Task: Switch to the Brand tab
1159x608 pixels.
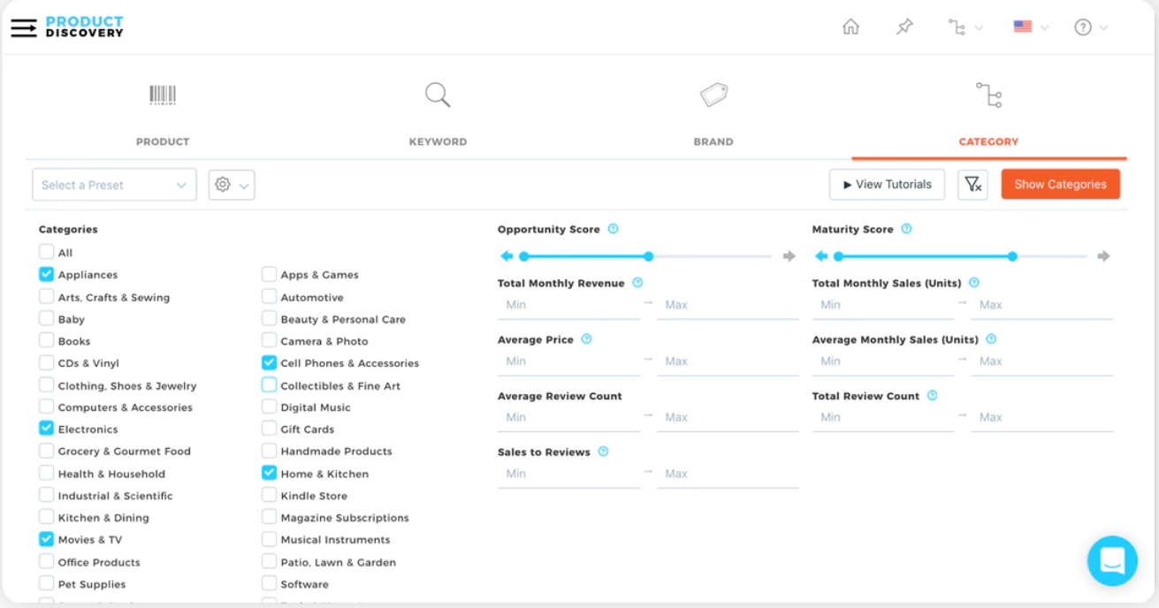Action: coord(713,113)
